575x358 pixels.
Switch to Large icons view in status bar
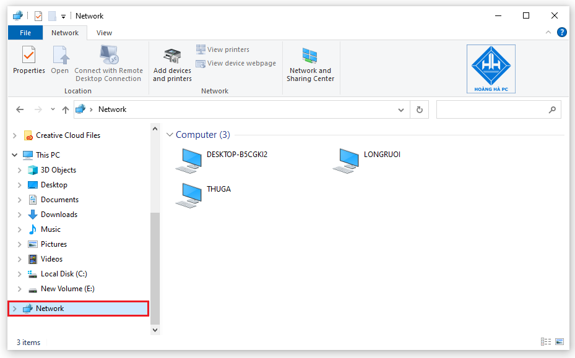(560, 342)
